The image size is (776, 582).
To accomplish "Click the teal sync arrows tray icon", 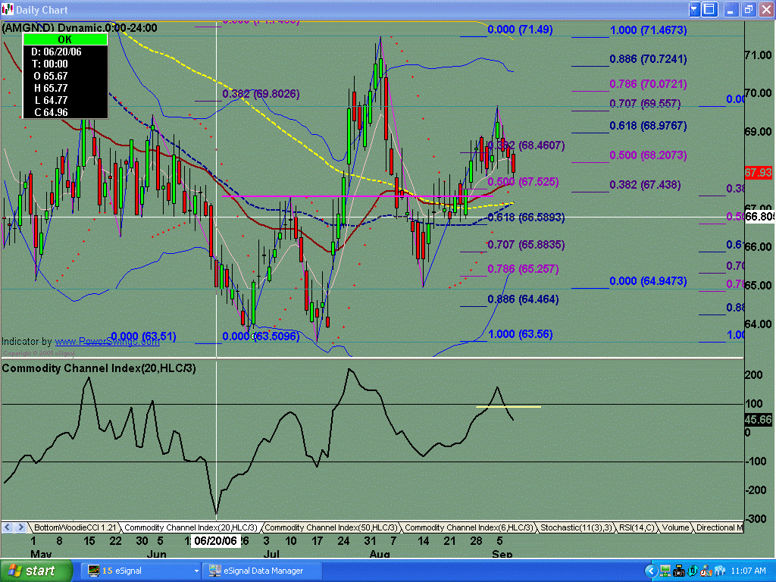I will [x=693, y=571].
